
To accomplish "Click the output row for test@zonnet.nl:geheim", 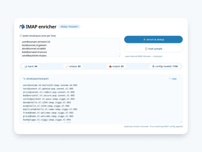I will pos(49,89).
